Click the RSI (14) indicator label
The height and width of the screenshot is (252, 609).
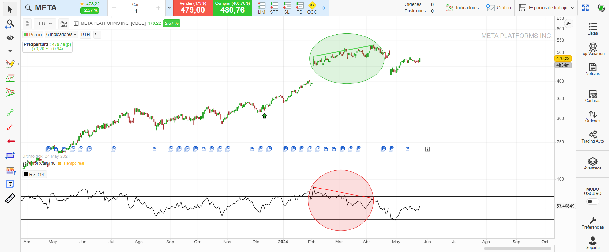(x=35, y=174)
